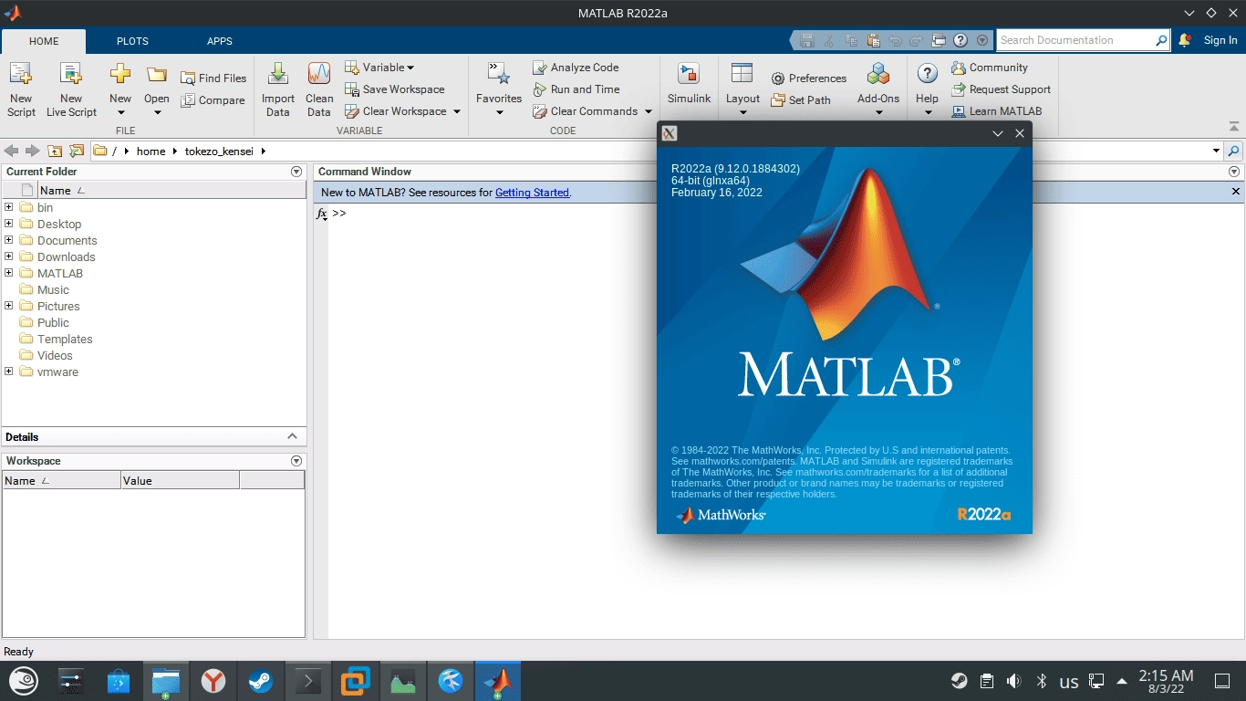Open the Community link icon
This screenshot has width=1246, height=701.
pos(959,68)
